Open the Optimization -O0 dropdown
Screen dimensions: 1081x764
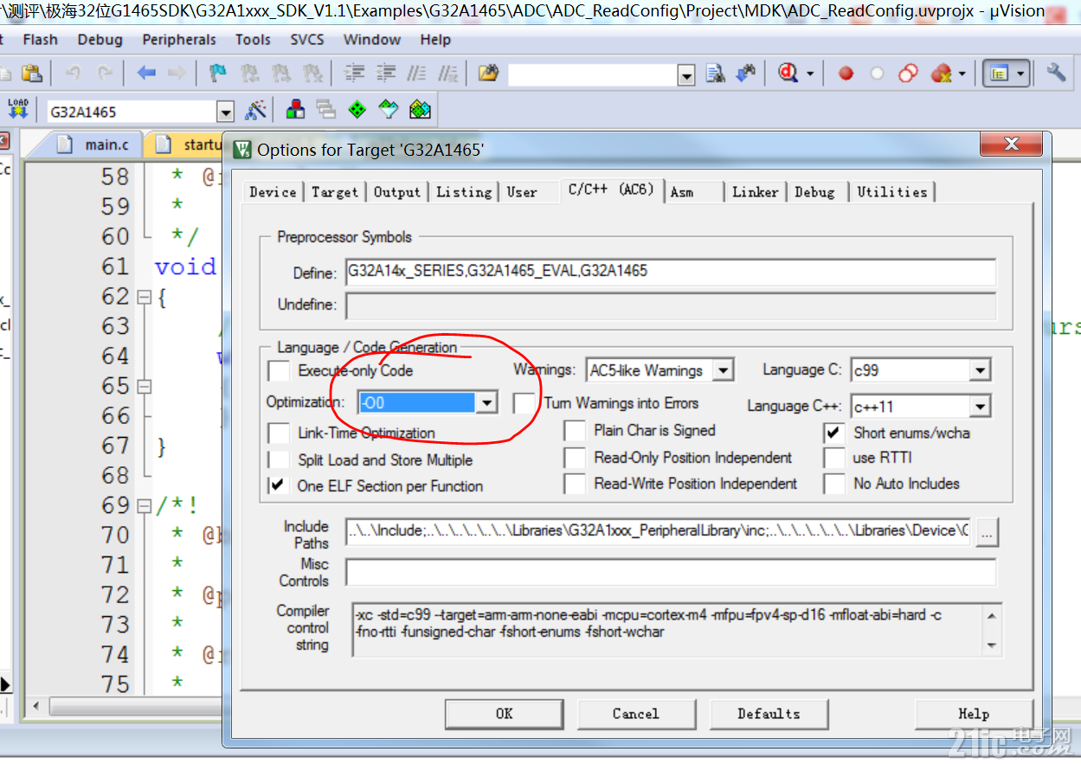tap(487, 402)
